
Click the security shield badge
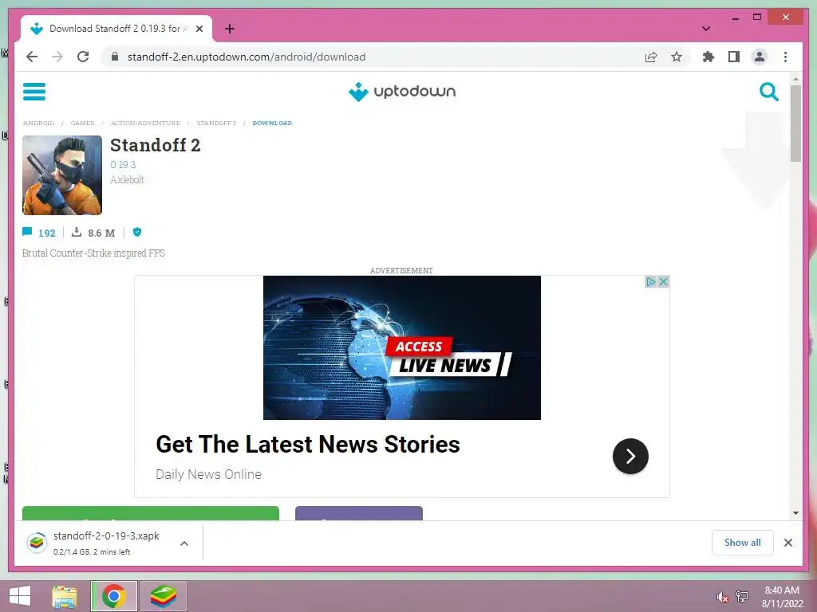click(137, 232)
